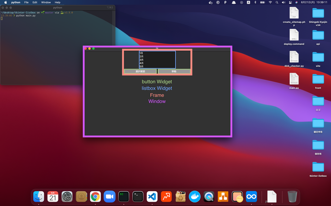This screenshot has width=331, height=206.
Task: Open Docker app in the dock
Action: pyautogui.click(x=194, y=196)
